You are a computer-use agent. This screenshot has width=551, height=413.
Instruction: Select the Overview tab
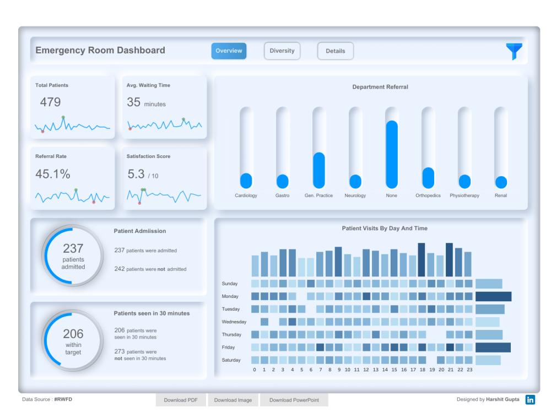click(x=229, y=51)
